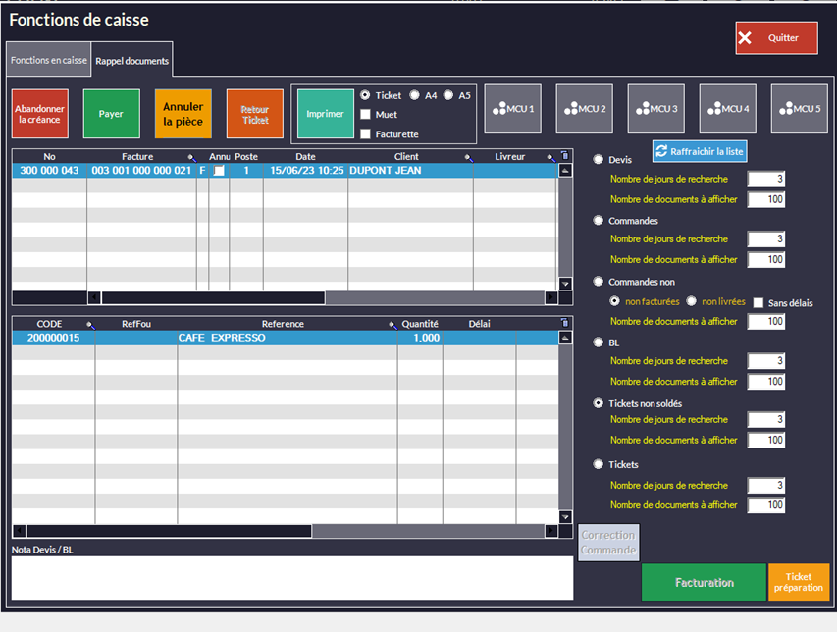Select the Sans délais checkbox
This screenshot has height=632, width=837.
point(759,303)
